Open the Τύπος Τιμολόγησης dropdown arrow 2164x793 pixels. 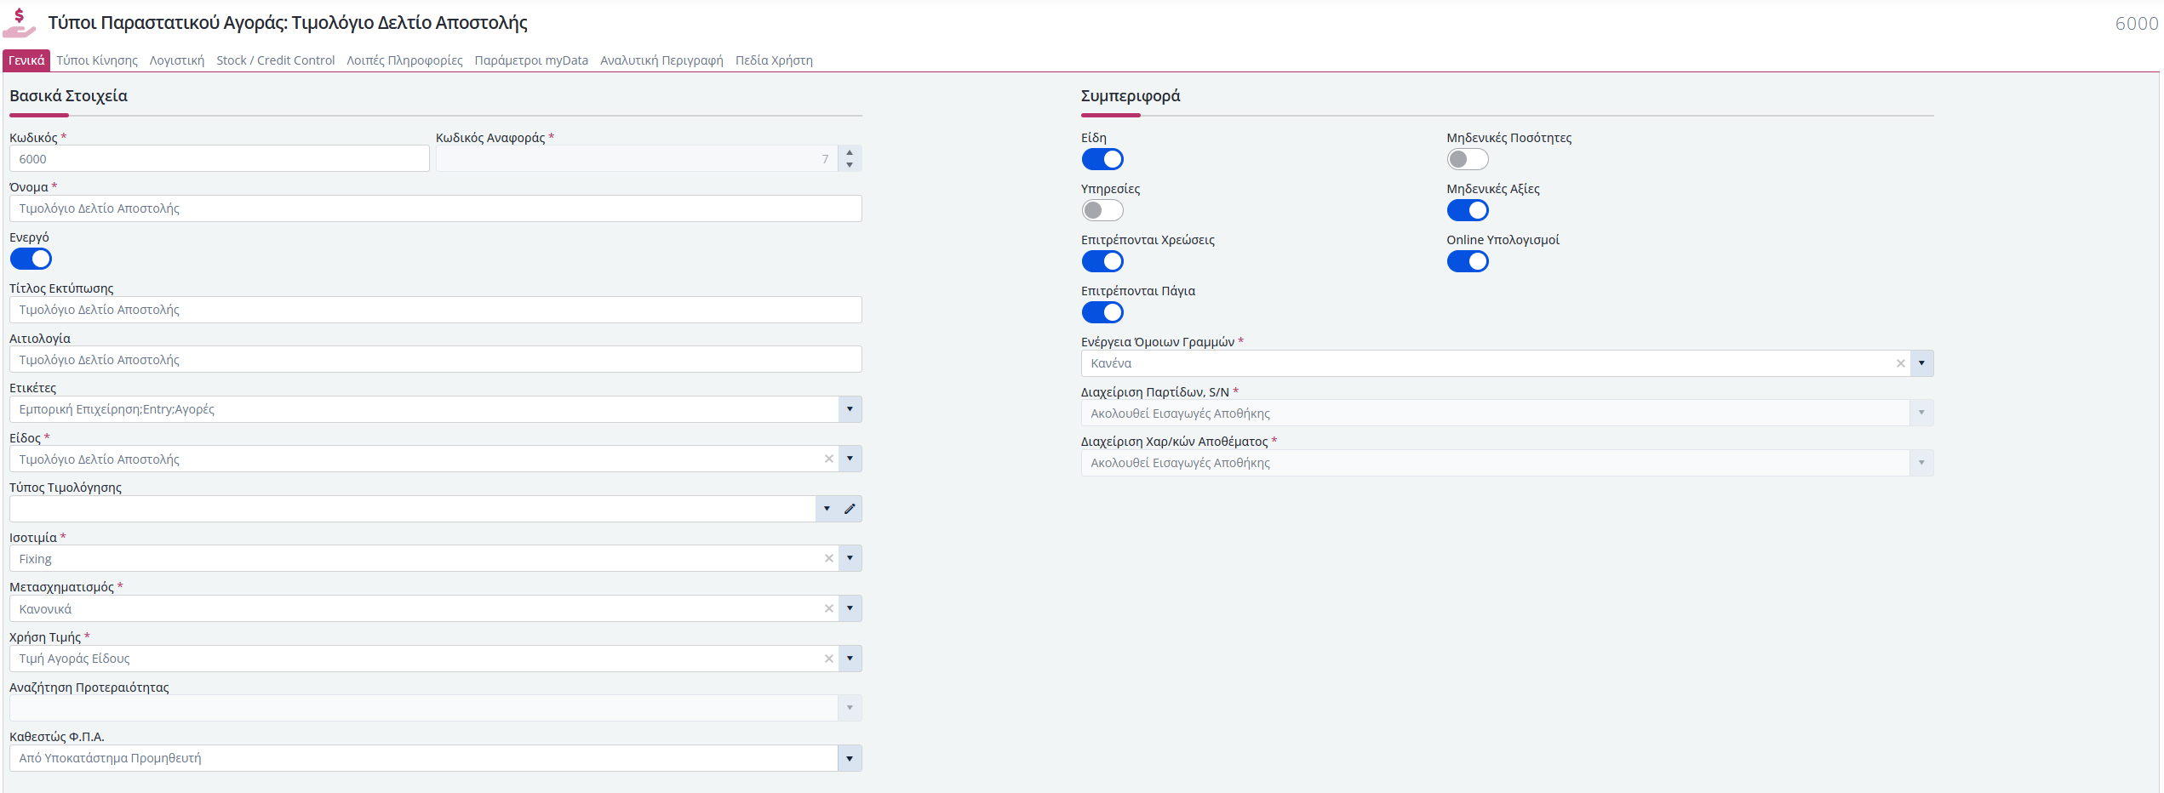(x=827, y=509)
